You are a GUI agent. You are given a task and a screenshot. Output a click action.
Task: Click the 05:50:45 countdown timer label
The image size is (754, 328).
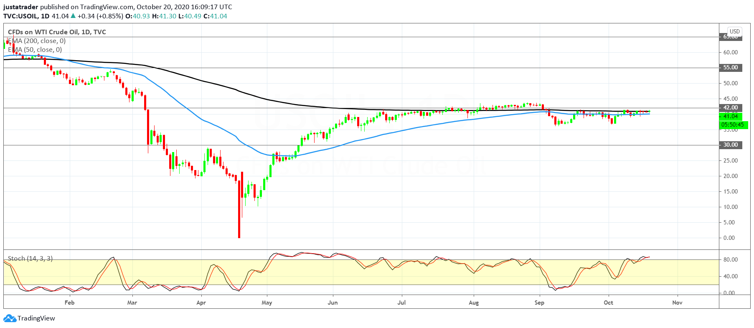point(733,125)
